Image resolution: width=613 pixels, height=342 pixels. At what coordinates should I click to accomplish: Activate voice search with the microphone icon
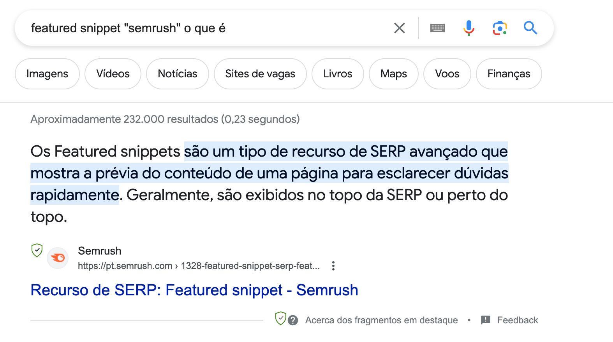click(x=469, y=28)
